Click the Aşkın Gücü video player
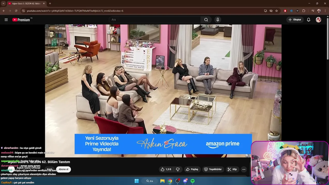Viewport: 329px width, 185px height. pyautogui.click(x=163, y=91)
